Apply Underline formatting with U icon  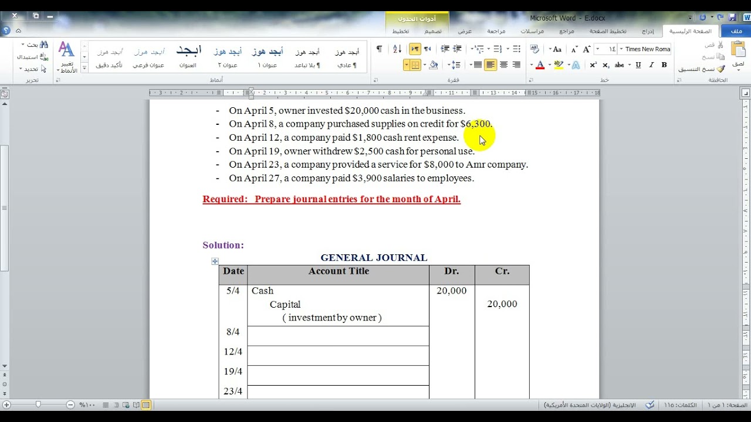(x=638, y=65)
